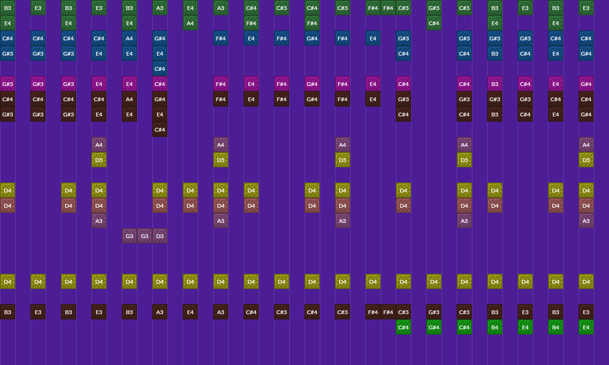This screenshot has height=365, width=609.
Task: Select bright green B4 between C#4 and E4
Action: pyautogui.click(x=495, y=327)
